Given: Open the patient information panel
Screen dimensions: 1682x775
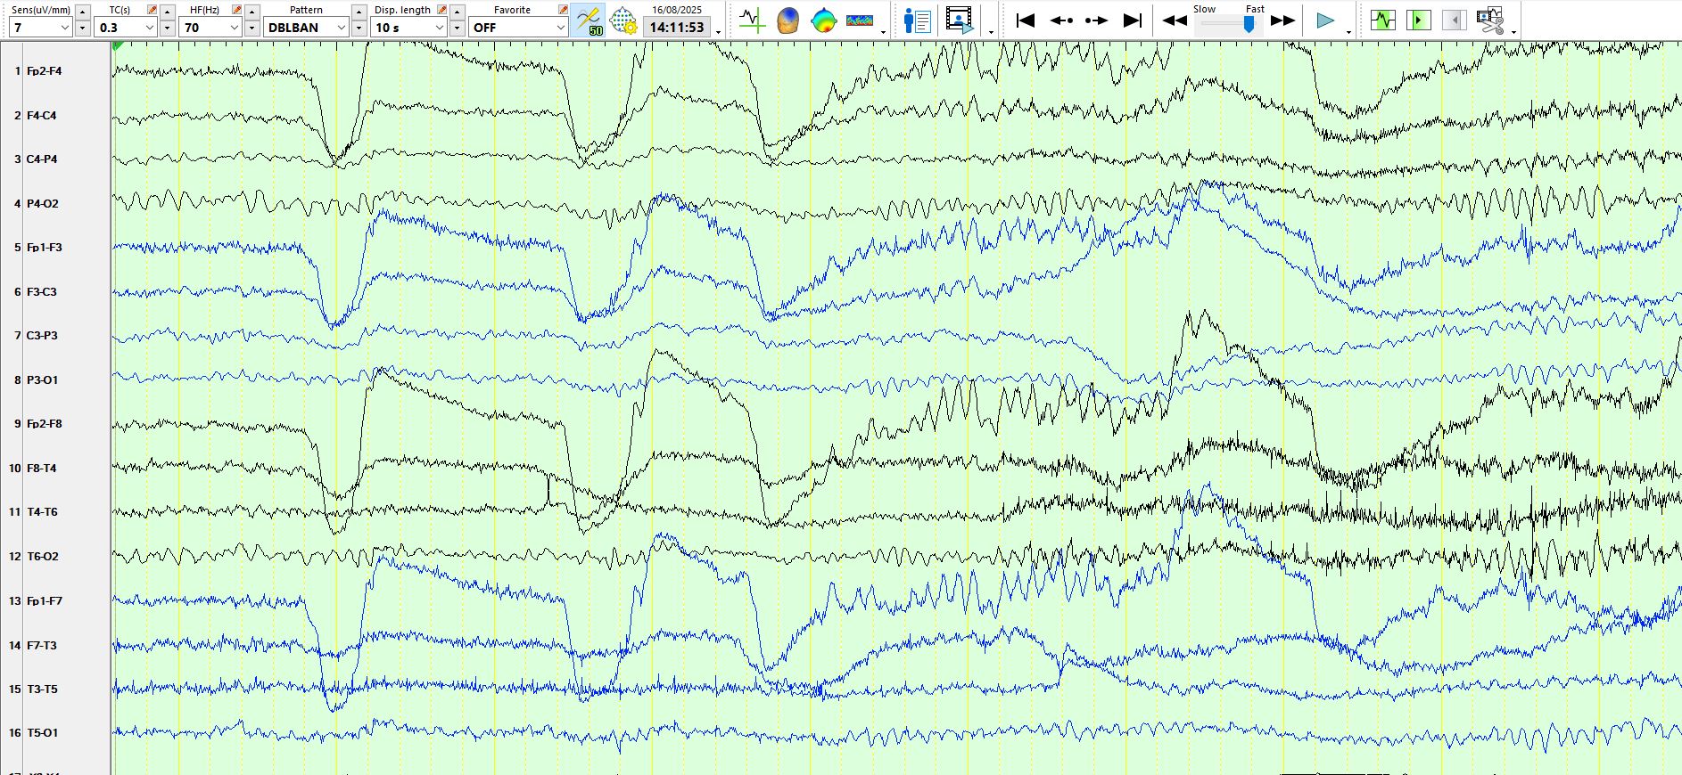Looking at the screenshot, I should point(917,20).
